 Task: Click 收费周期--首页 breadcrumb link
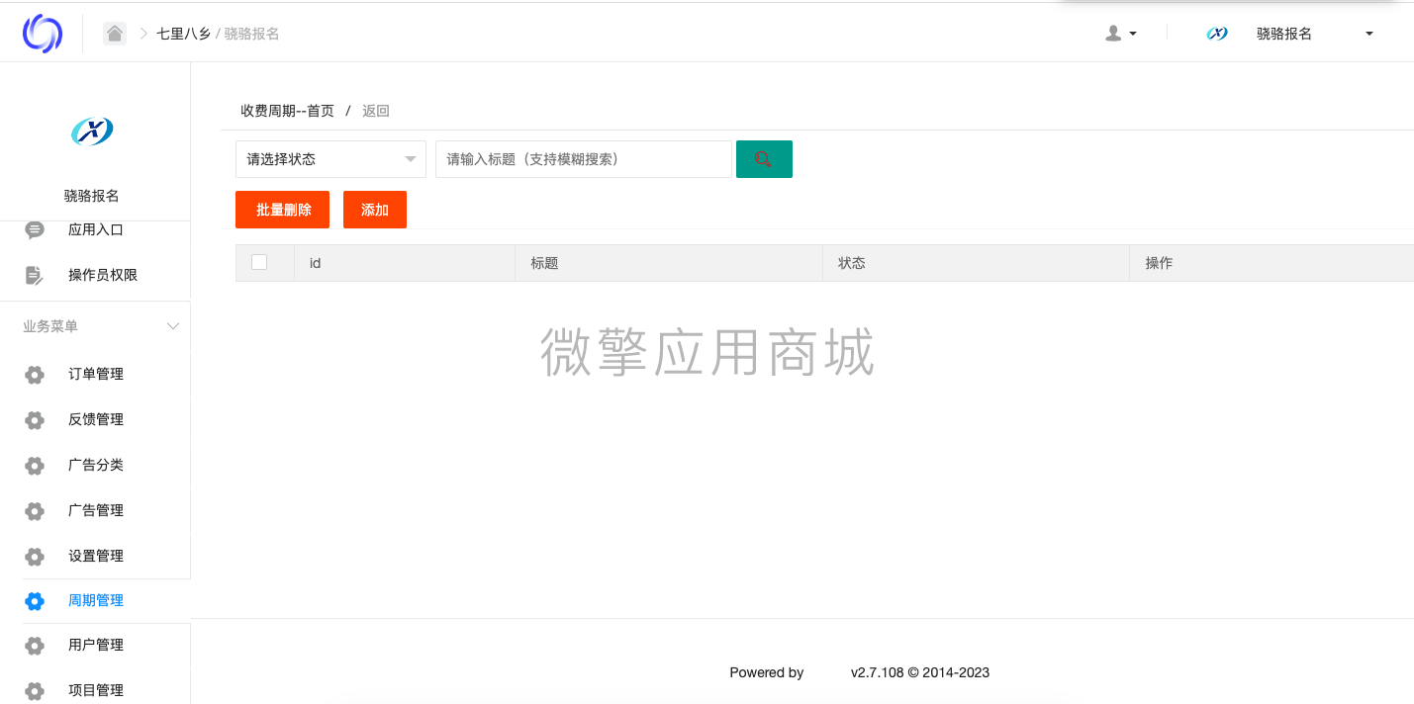(288, 111)
